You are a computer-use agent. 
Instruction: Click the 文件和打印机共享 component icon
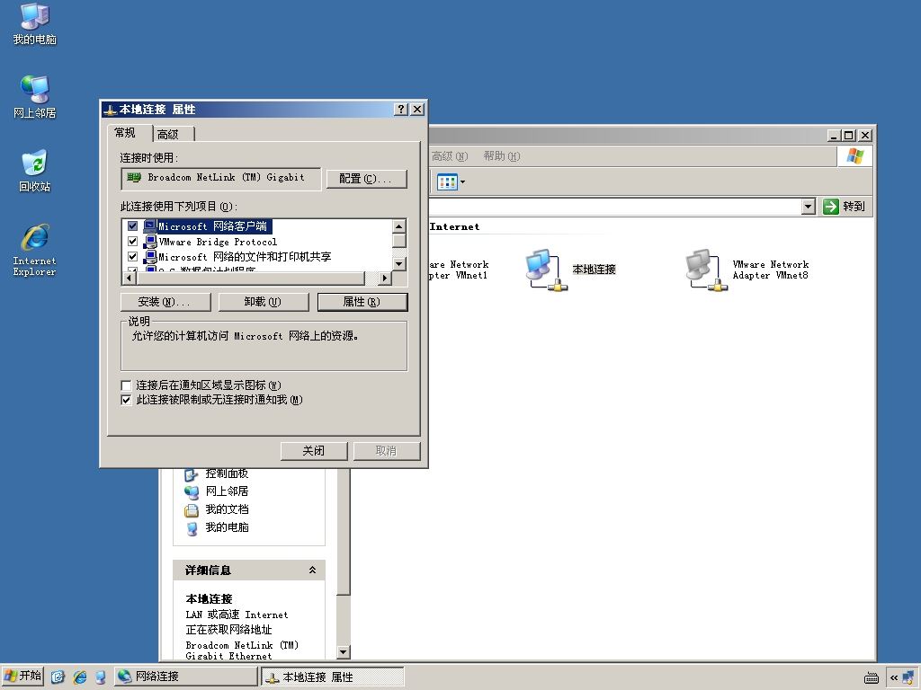point(150,256)
